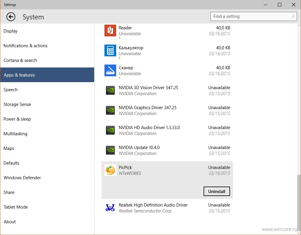Maximize the Settings window
The width and height of the screenshot is (301, 235).
[x=280, y=5]
